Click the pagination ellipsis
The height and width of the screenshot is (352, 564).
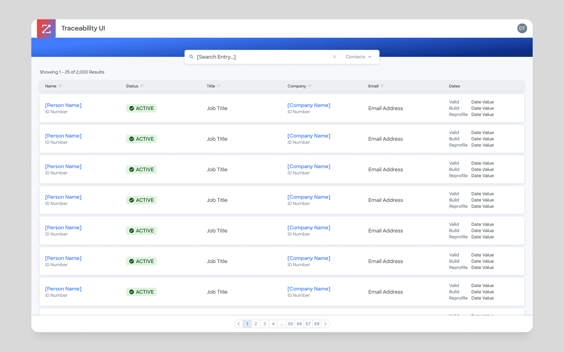click(x=282, y=324)
